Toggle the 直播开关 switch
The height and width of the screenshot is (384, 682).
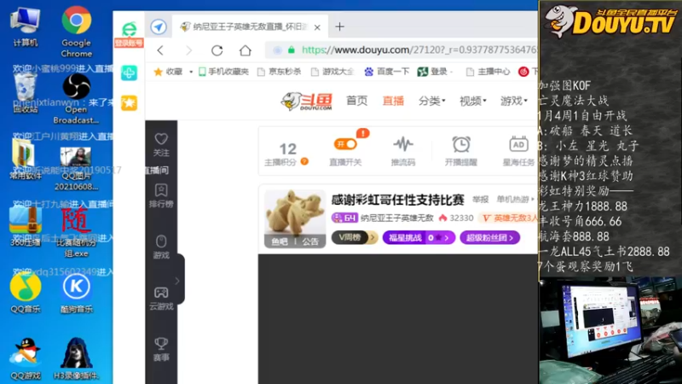345,143
